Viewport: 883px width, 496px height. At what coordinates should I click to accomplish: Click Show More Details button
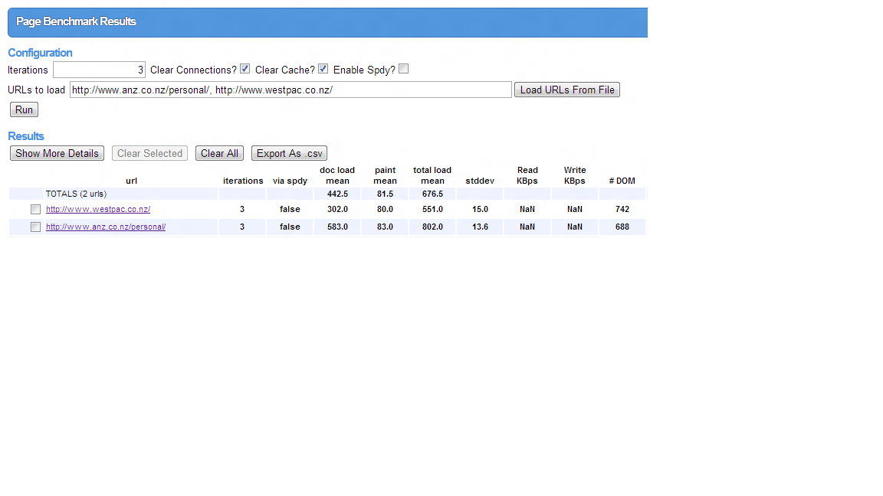[x=57, y=154]
